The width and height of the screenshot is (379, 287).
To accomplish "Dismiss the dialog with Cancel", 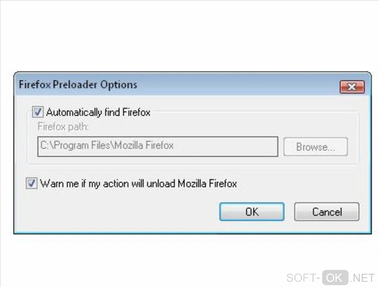I will [x=327, y=212].
